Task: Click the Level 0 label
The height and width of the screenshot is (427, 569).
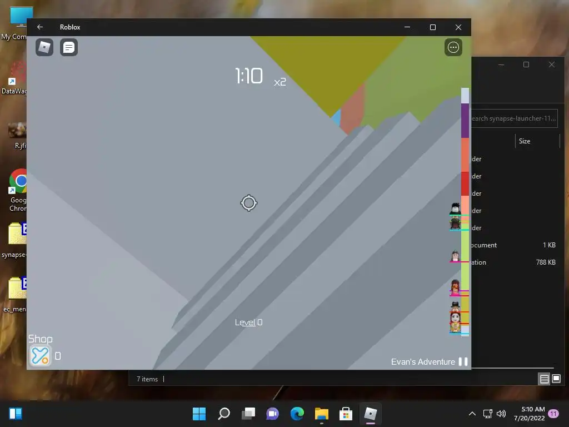Action: 248,322
